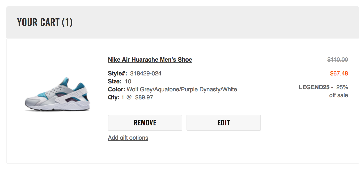Click the Add gift options underlined text

coord(128,138)
